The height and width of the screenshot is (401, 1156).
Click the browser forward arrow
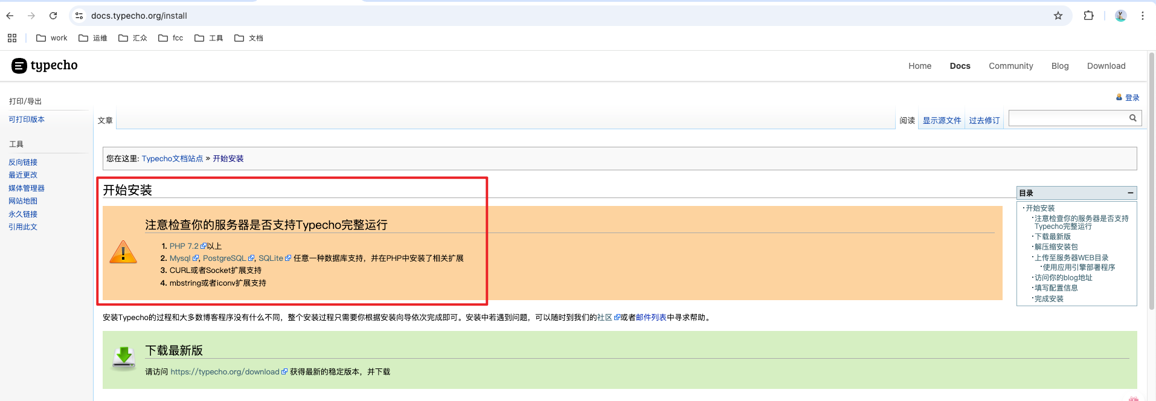(x=31, y=16)
